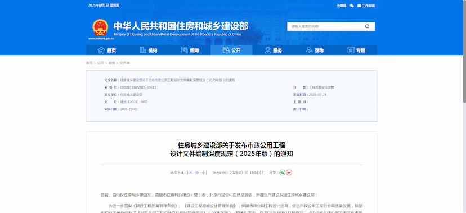
Task: Set font size to 大
Action: pyautogui.click(x=191, y=173)
